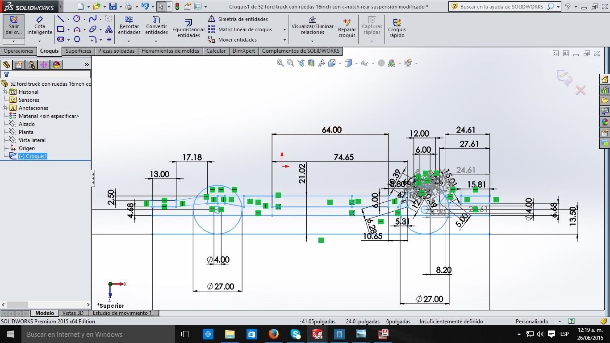This screenshot has width=610, height=343.
Task: Select the Spline sketch tool
Action: (x=92, y=19)
